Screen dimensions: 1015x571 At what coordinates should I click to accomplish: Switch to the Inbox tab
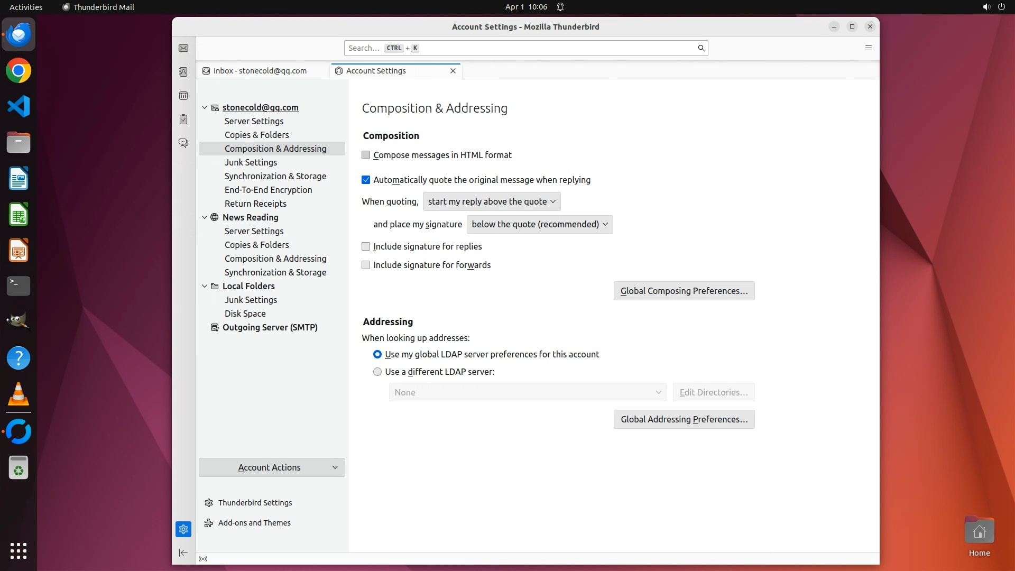click(x=260, y=71)
